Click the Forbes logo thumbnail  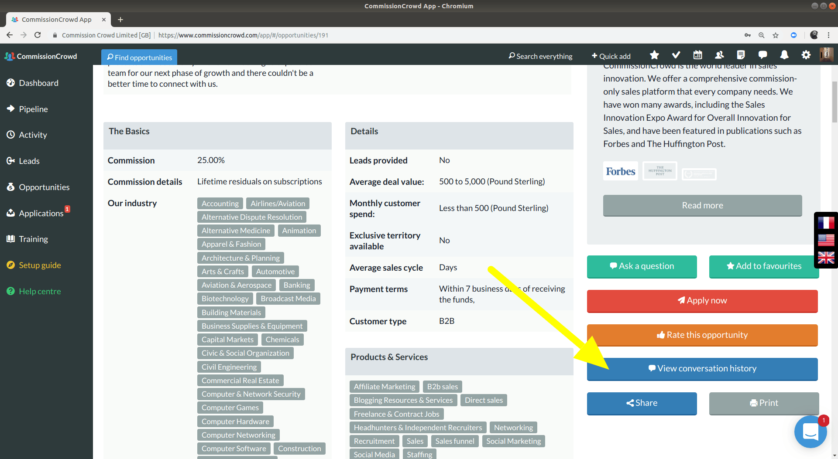pos(620,171)
